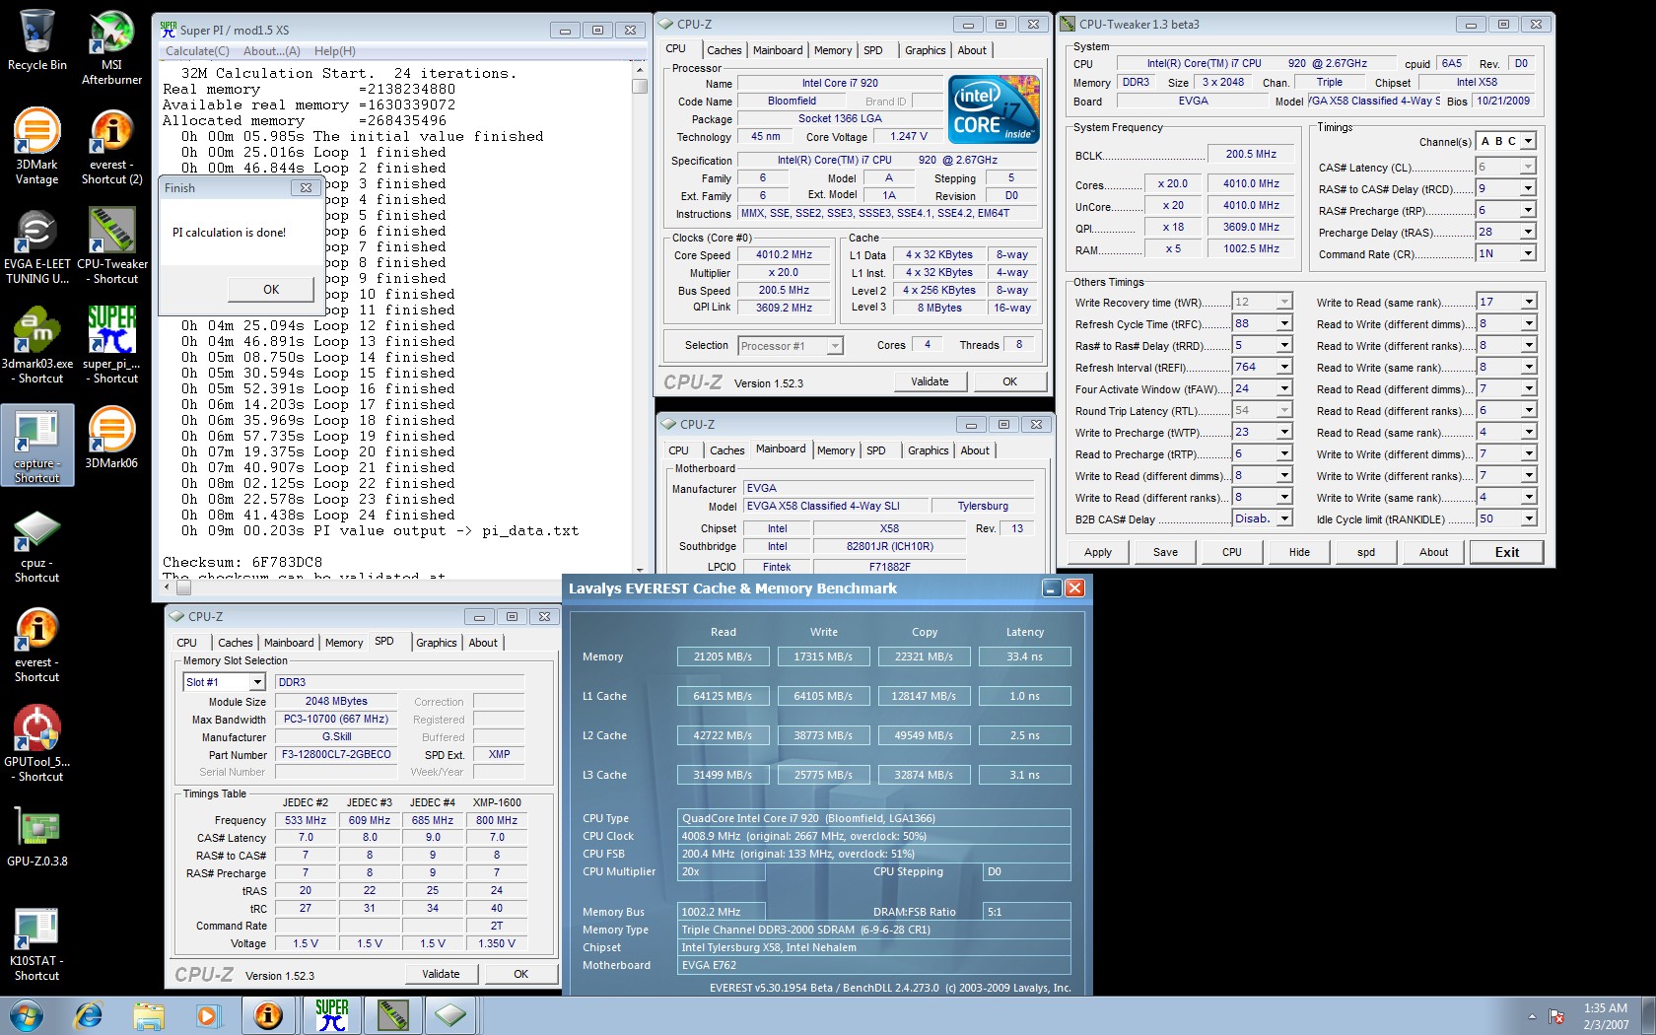Select the 3dmark03.exe Shortcut icon
The height and width of the screenshot is (1035, 1656).
tap(36, 345)
